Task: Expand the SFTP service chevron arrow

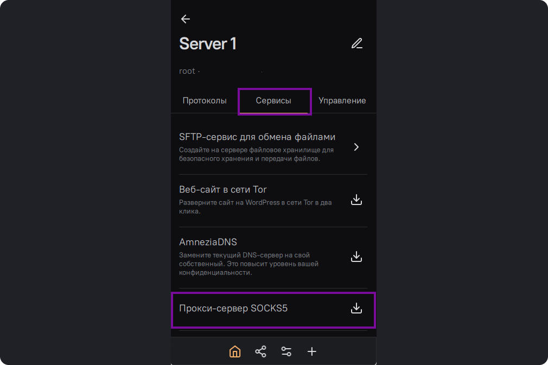Action: 356,147
